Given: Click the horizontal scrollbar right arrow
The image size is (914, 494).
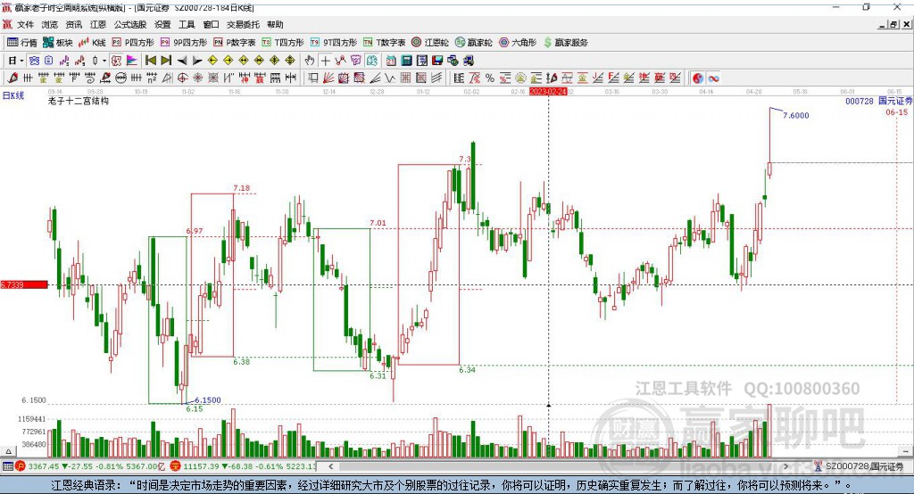Looking at the screenshot, I should (785, 466).
